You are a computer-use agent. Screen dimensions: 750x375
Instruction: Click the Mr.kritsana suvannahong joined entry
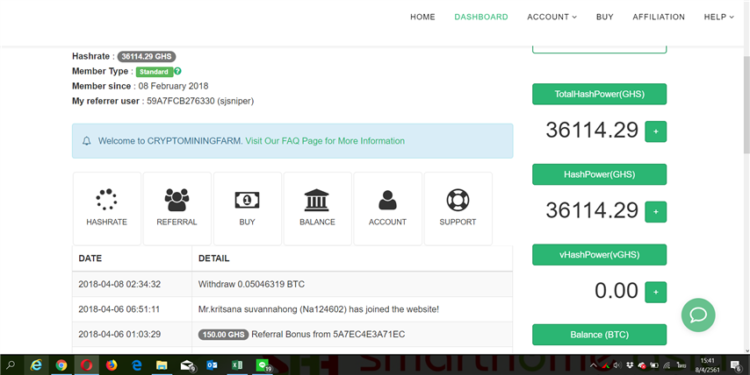point(319,309)
